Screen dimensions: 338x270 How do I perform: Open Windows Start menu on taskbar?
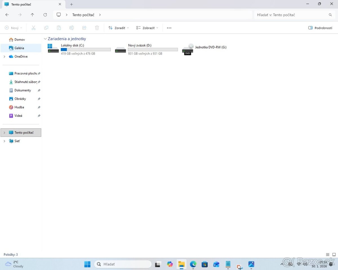[x=87, y=264]
